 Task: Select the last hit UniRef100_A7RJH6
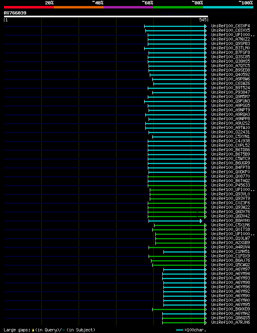pos(230,323)
